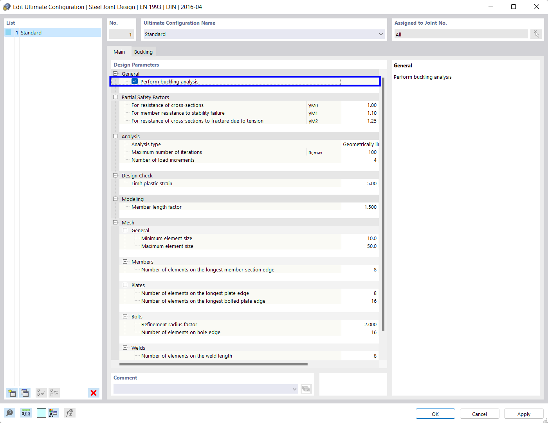The image size is (548, 423).
Task: Cancel the dialog
Action: click(479, 414)
